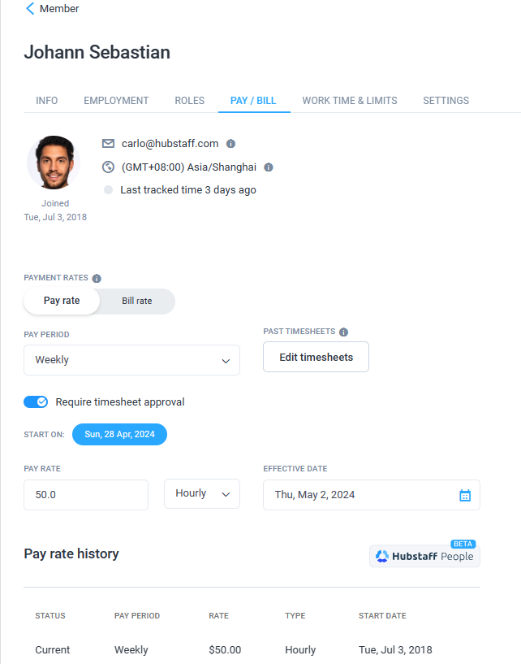Click the globe timezone icon
Screen dimensions: 521x664
pos(108,167)
